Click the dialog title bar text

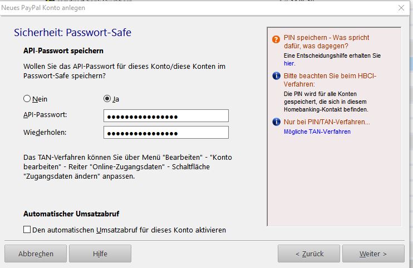coord(42,8)
